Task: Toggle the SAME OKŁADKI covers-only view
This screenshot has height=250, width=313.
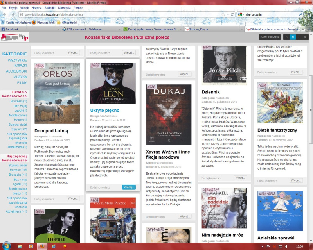Action: tap(270, 37)
